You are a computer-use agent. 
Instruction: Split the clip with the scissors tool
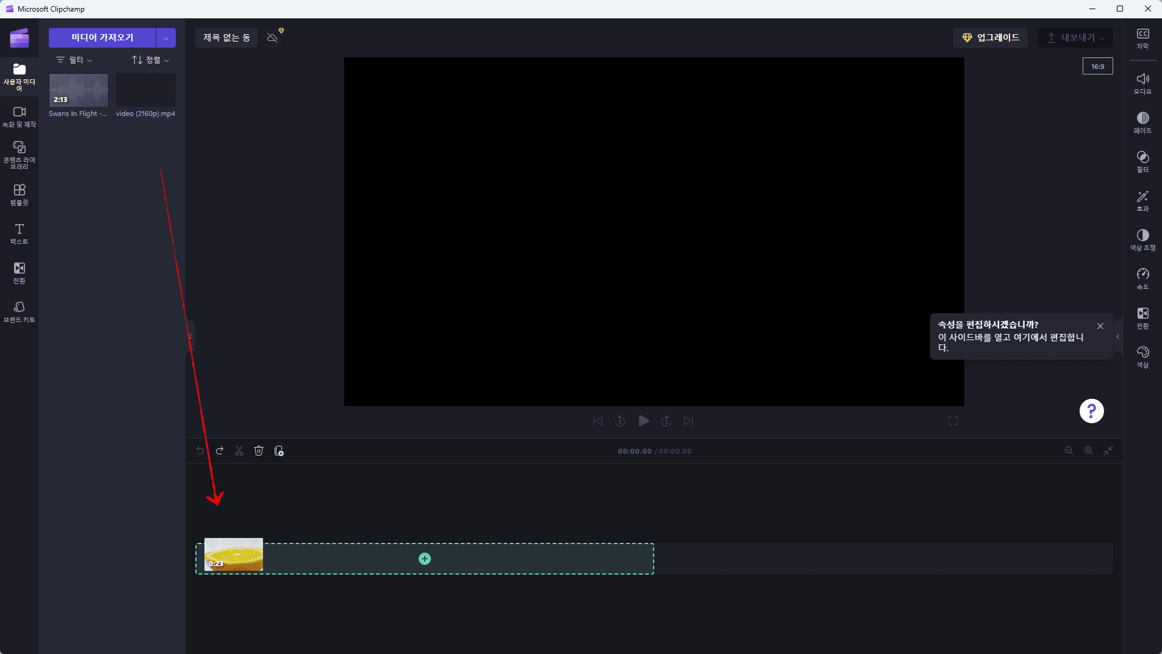pyautogui.click(x=239, y=451)
